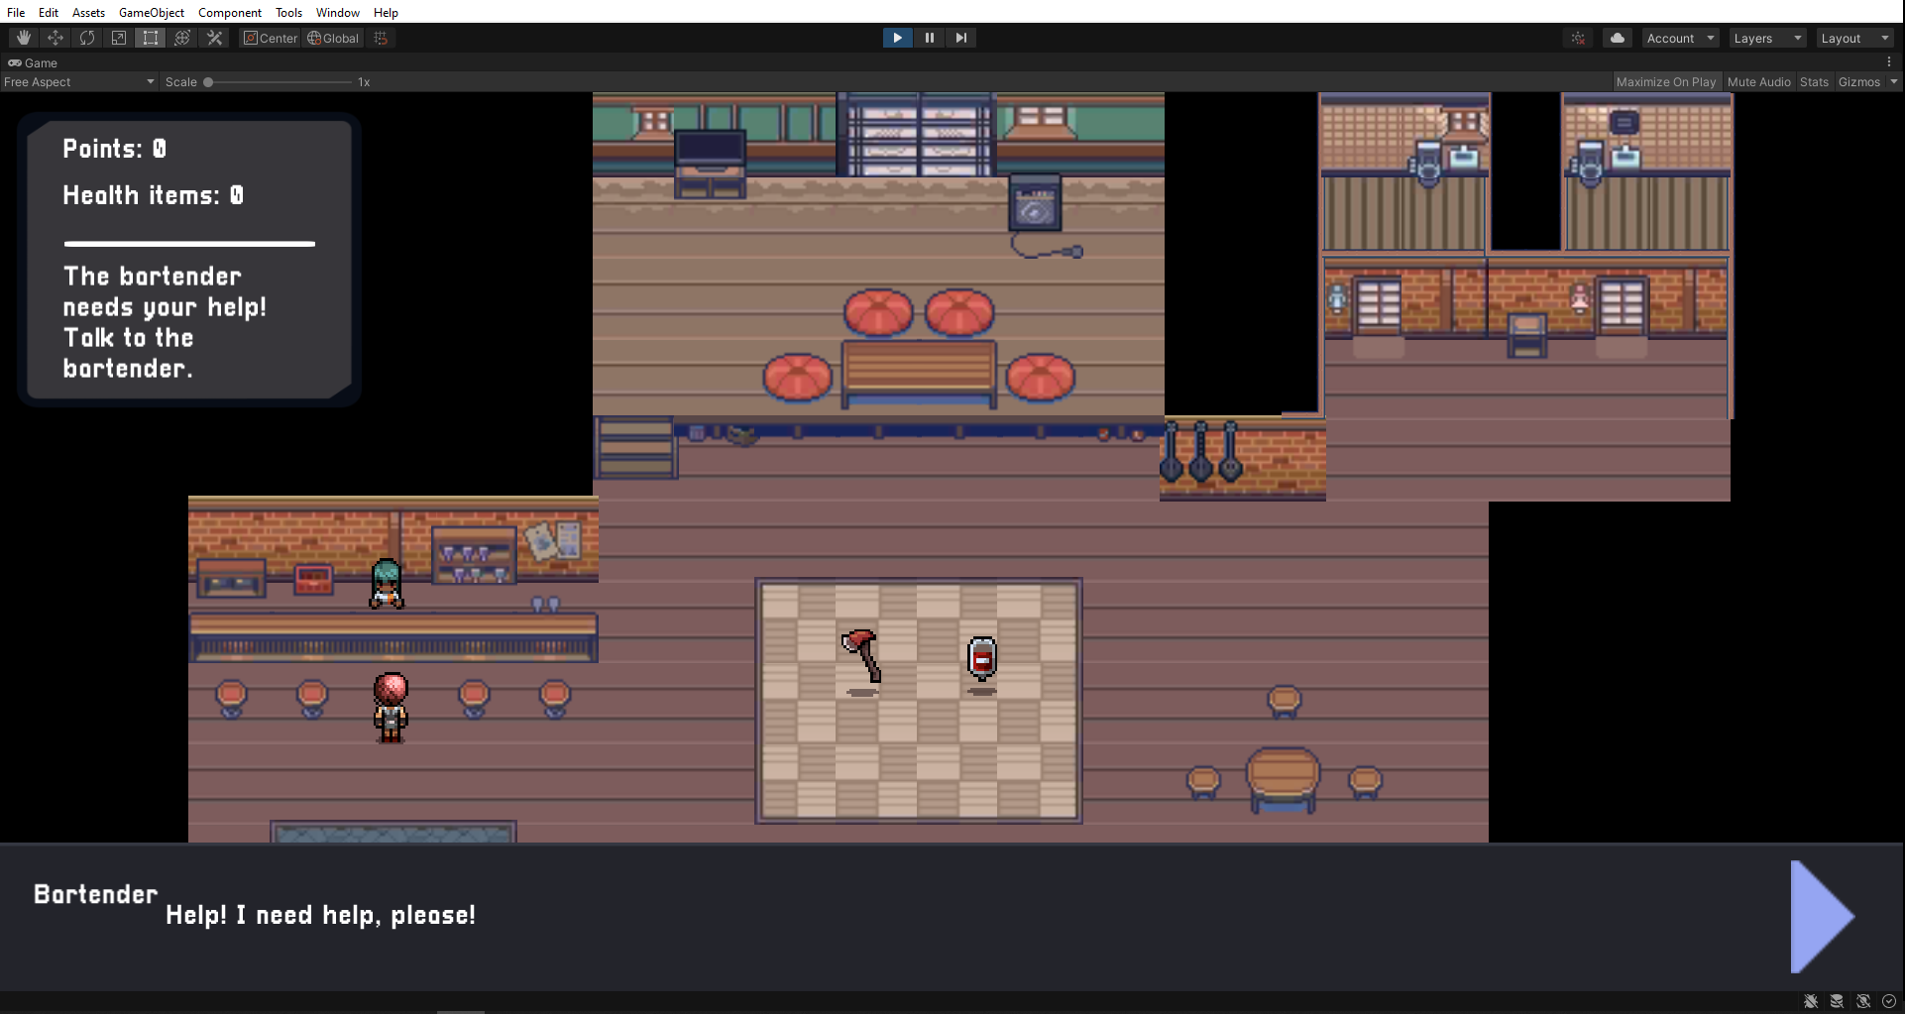The height and width of the screenshot is (1014, 1905).
Task: Select the Rotate tool
Action: pyautogui.click(x=87, y=38)
